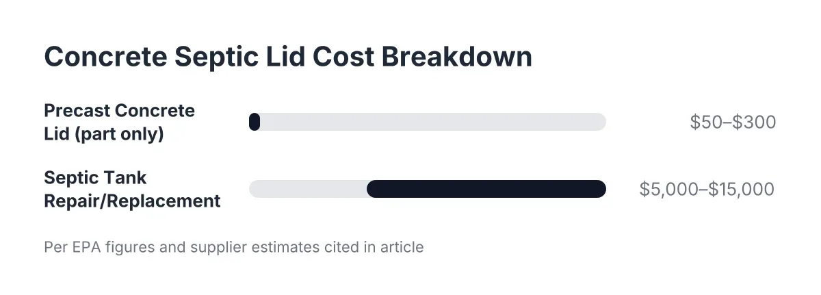This screenshot has height=295, width=821.
Task: Click the Concrete Septic Lid Cost Breakdown title
Action: (x=288, y=57)
